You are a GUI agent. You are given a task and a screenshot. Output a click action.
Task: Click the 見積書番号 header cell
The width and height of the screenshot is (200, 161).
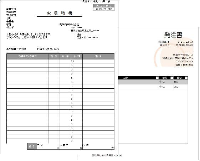(104, 6)
